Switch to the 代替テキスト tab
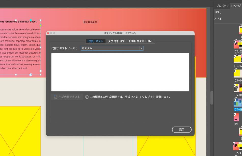Screen dimensions: 242x156 pyautogui.click(x=95, y=41)
